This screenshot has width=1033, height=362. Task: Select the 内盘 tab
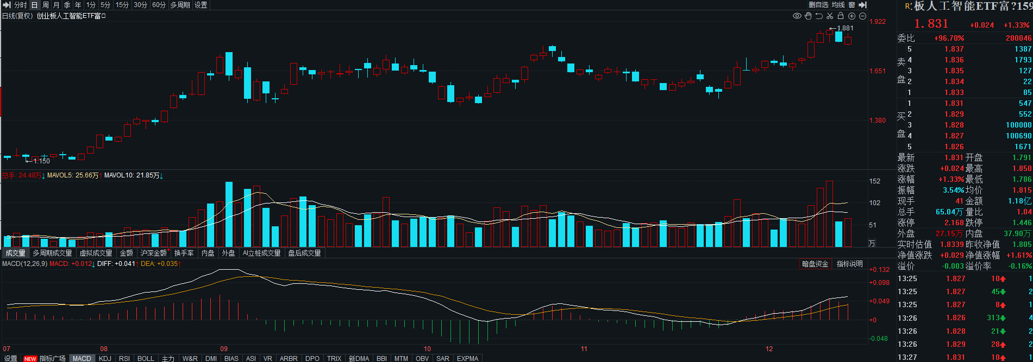pyautogui.click(x=208, y=253)
